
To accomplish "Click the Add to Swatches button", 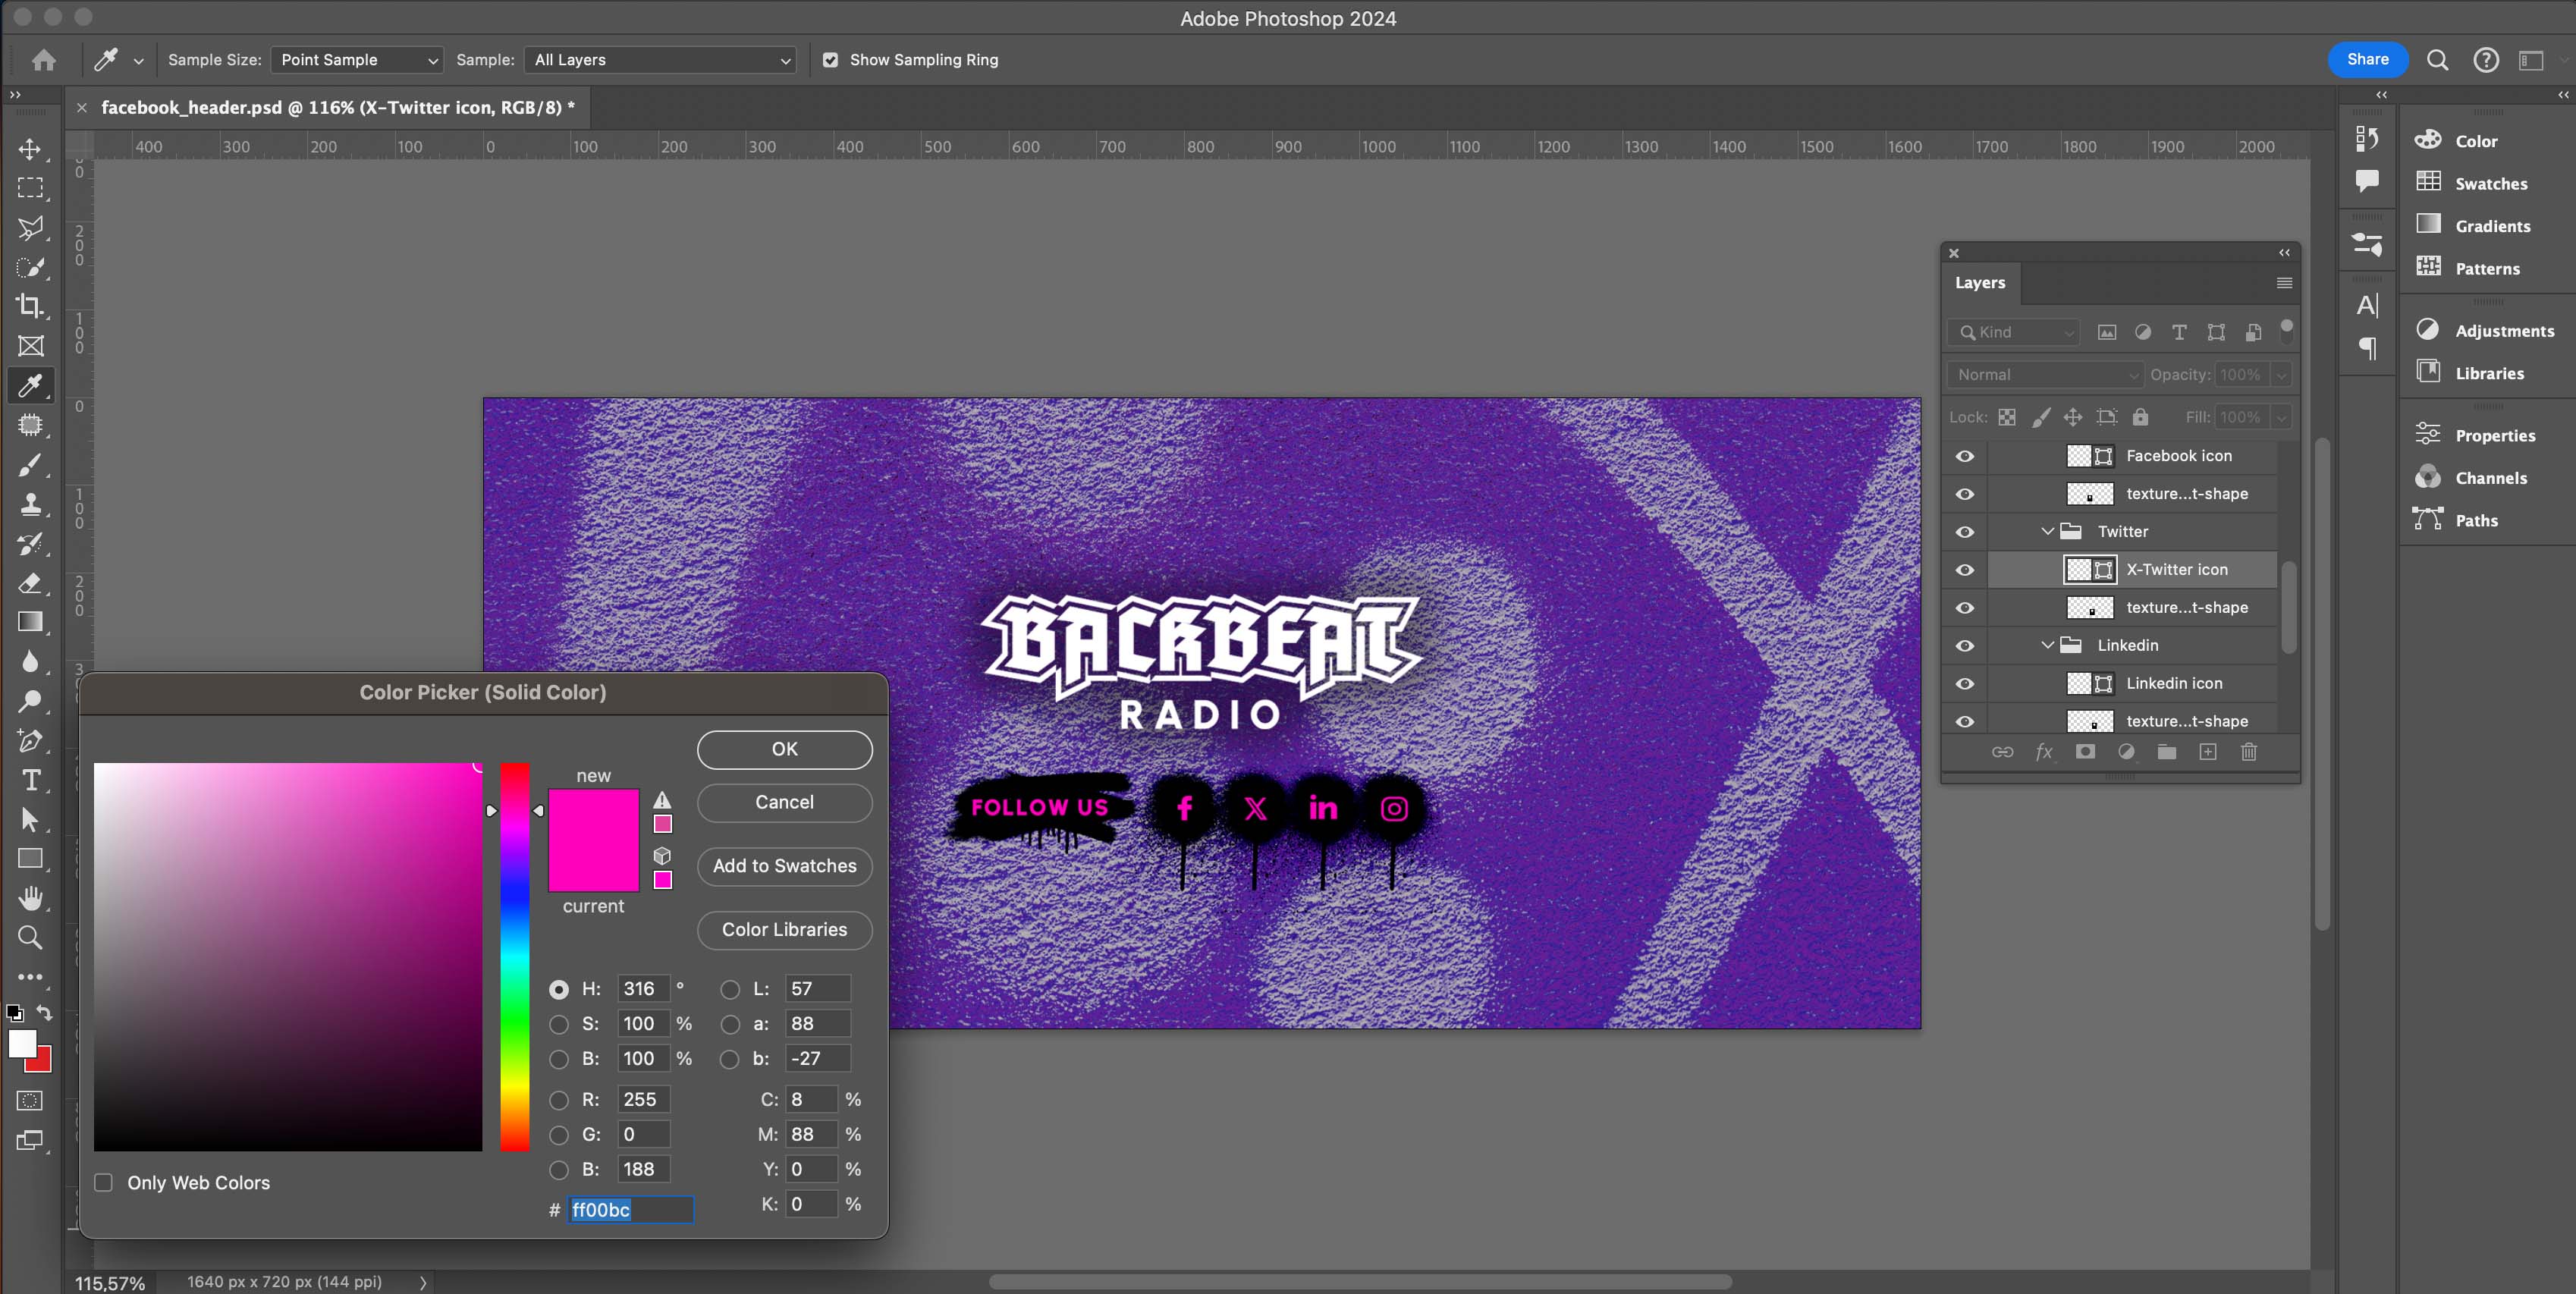I will tap(784, 866).
